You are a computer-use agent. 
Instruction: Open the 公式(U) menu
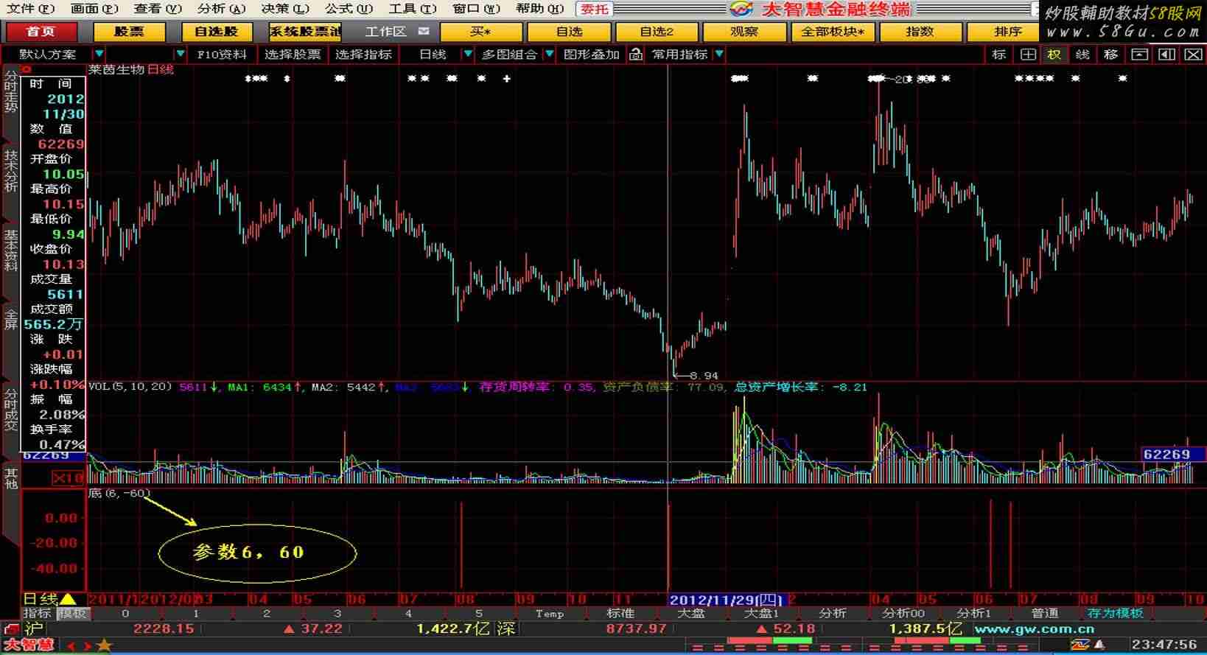[x=349, y=9]
